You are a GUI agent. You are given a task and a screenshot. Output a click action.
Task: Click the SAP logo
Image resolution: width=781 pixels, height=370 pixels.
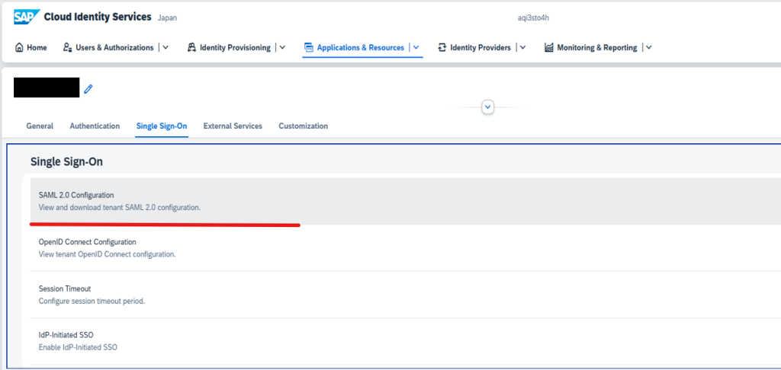click(x=27, y=16)
